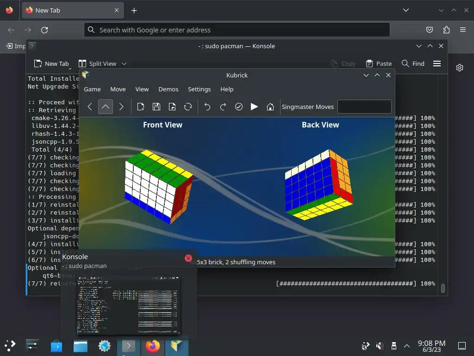Click the globe browser icon in the taskbar
This screenshot has width=474, height=356.
(x=105, y=346)
